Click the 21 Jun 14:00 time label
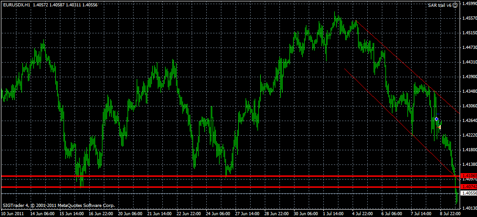This screenshot has width=477, height=217. pos(159,214)
